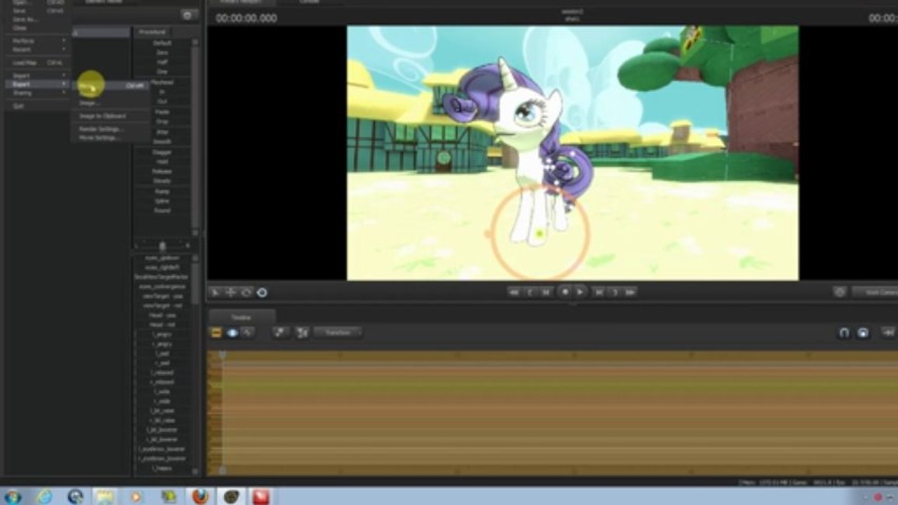Select the r_relaxed control
This screenshot has width=898, height=505.
pos(162,382)
